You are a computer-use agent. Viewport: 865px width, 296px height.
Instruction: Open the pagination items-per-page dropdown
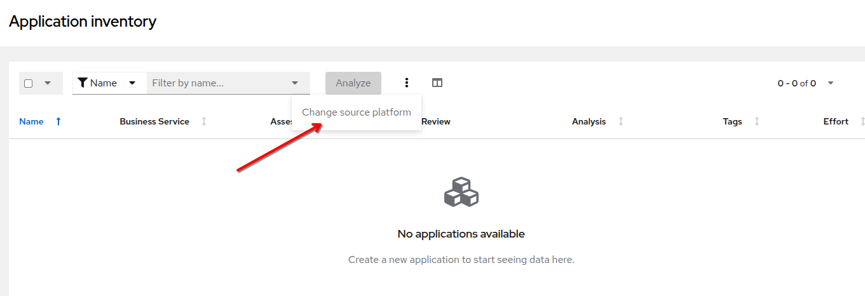click(x=830, y=83)
